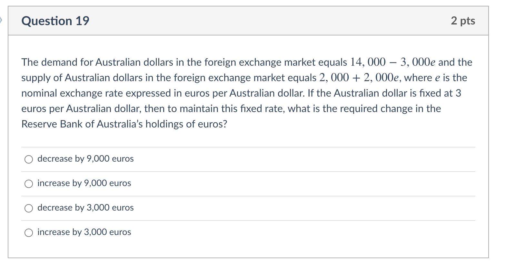Image resolution: width=516 pixels, height=273 pixels.
Task: Click the divider above the answer choices
Action: [x=248, y=146]
